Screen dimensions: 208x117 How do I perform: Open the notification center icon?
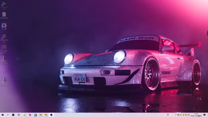(x=204, y=115)
